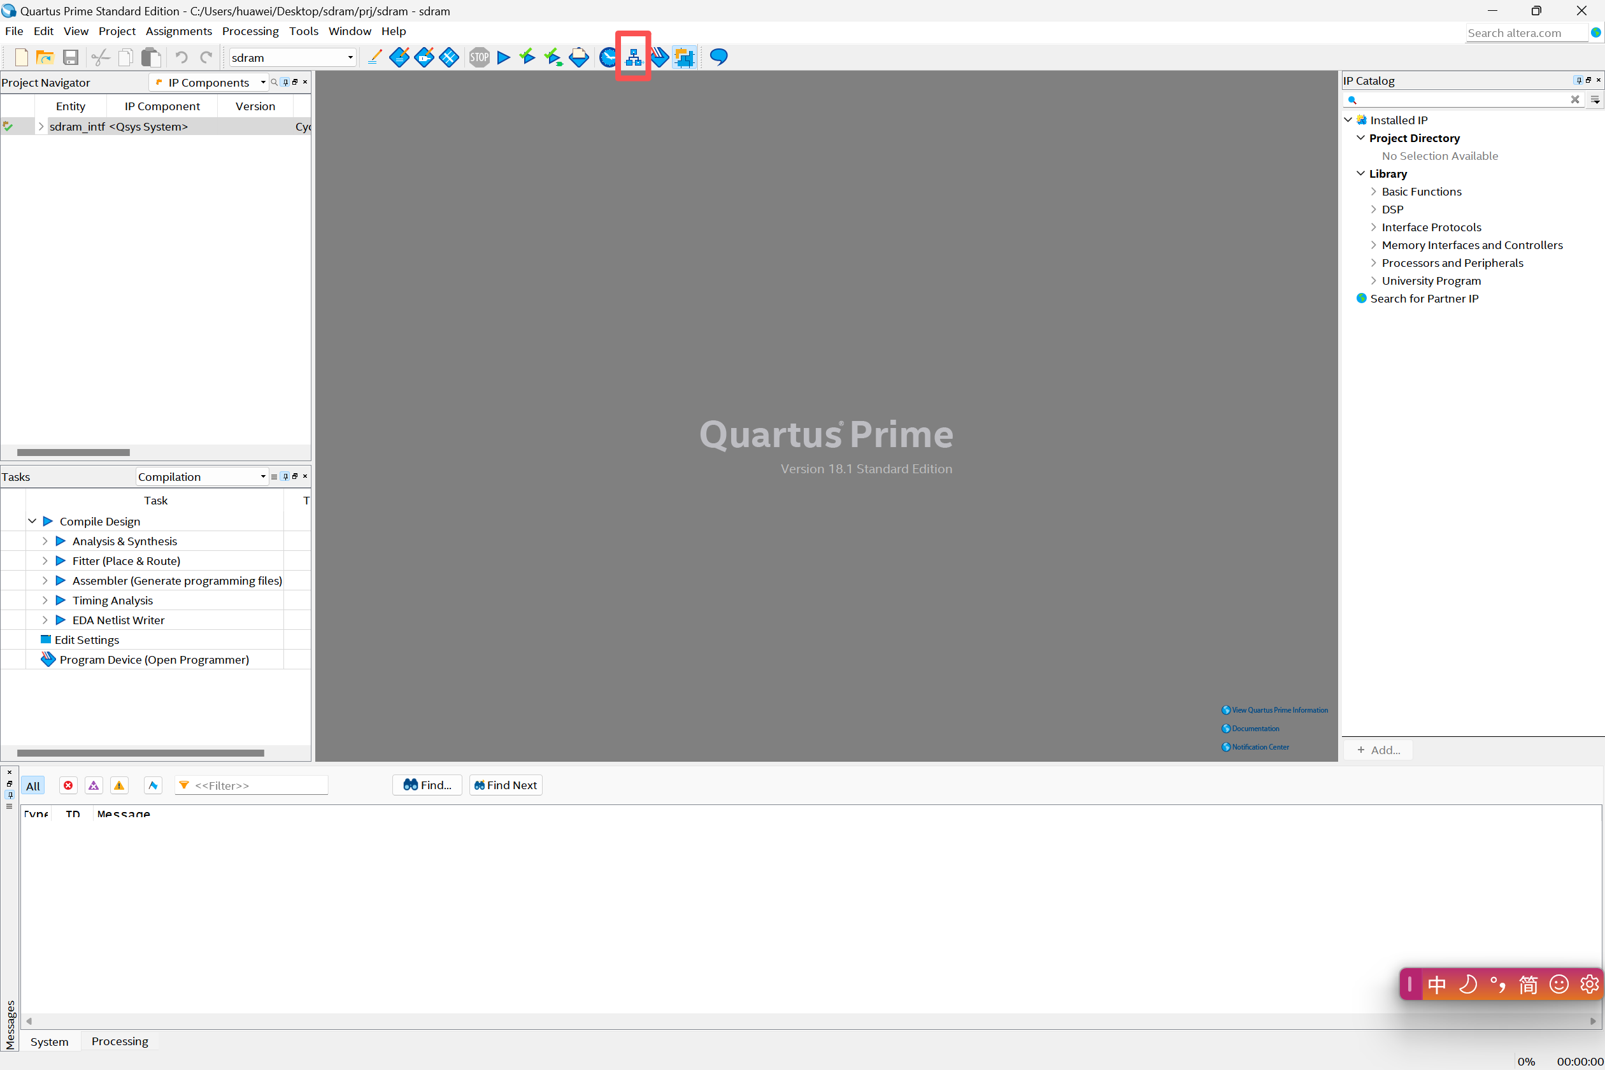Open the Documentation link
1605x1070 pixels.
[1254, 728]
